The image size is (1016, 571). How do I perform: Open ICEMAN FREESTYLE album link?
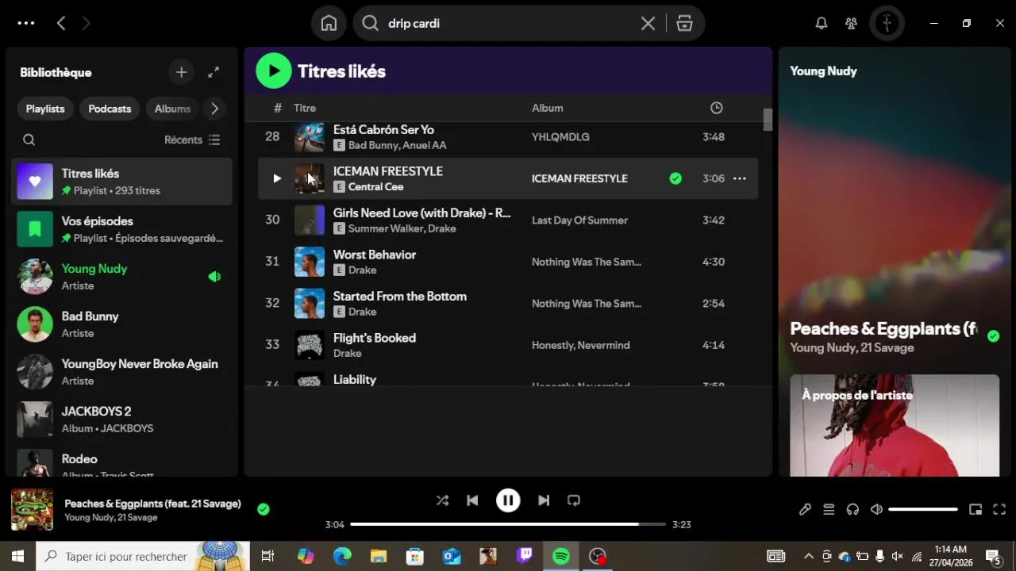coord(579,178)
